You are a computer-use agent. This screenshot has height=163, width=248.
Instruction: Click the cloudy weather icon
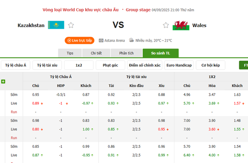point(131,40)
